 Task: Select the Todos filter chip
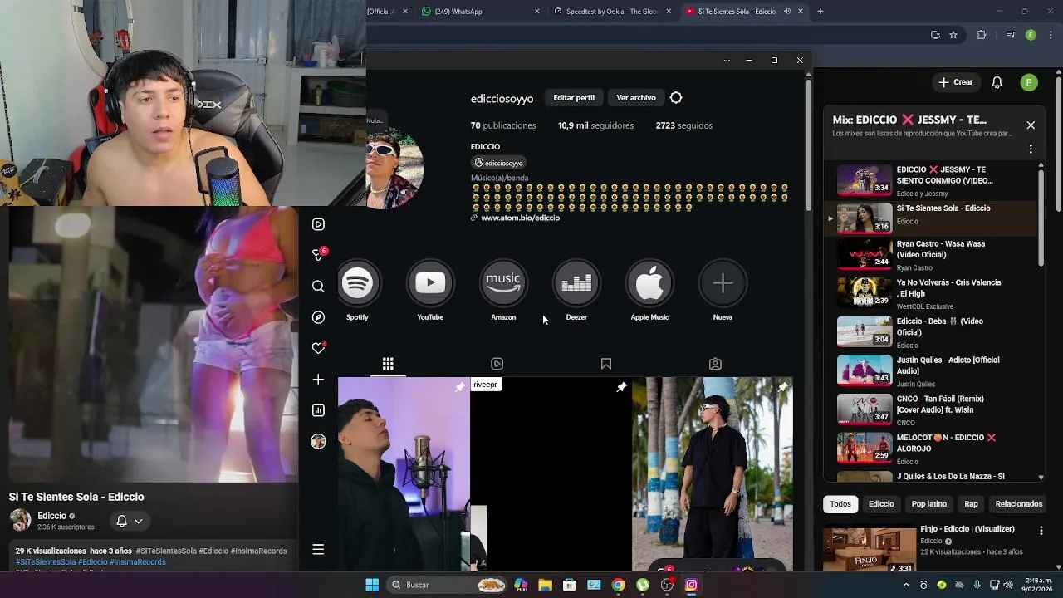click(x=840, y=504)
